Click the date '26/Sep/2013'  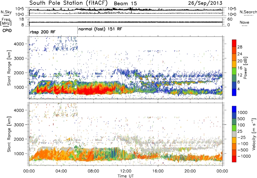pyautogui.click(x=205, y=3)
